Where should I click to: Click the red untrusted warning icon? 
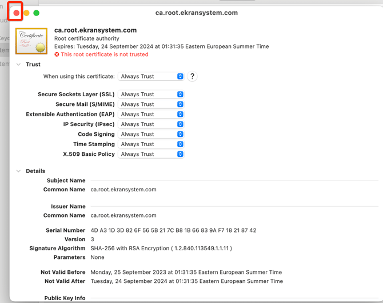tap(57, 54)
